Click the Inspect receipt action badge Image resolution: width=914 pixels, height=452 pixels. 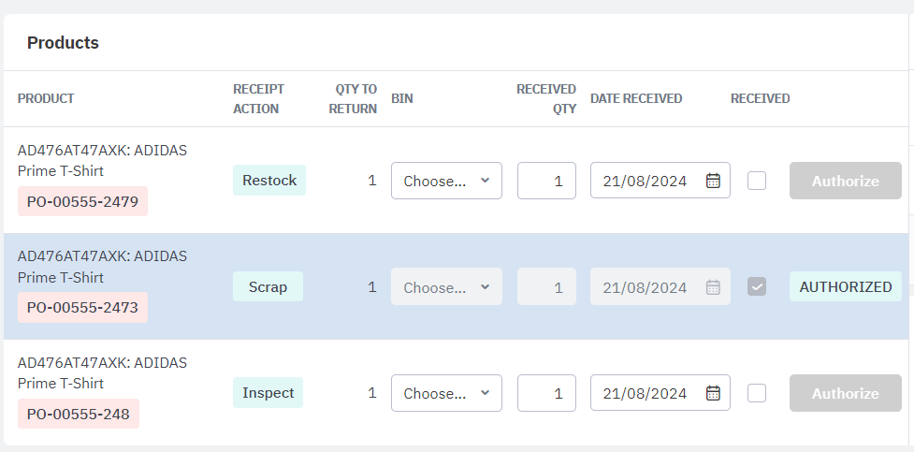[x=268, y=393]
